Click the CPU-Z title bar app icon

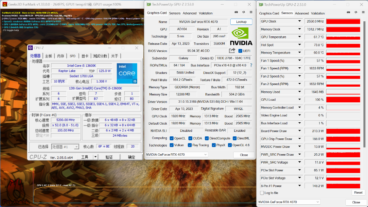click(30, 48)
